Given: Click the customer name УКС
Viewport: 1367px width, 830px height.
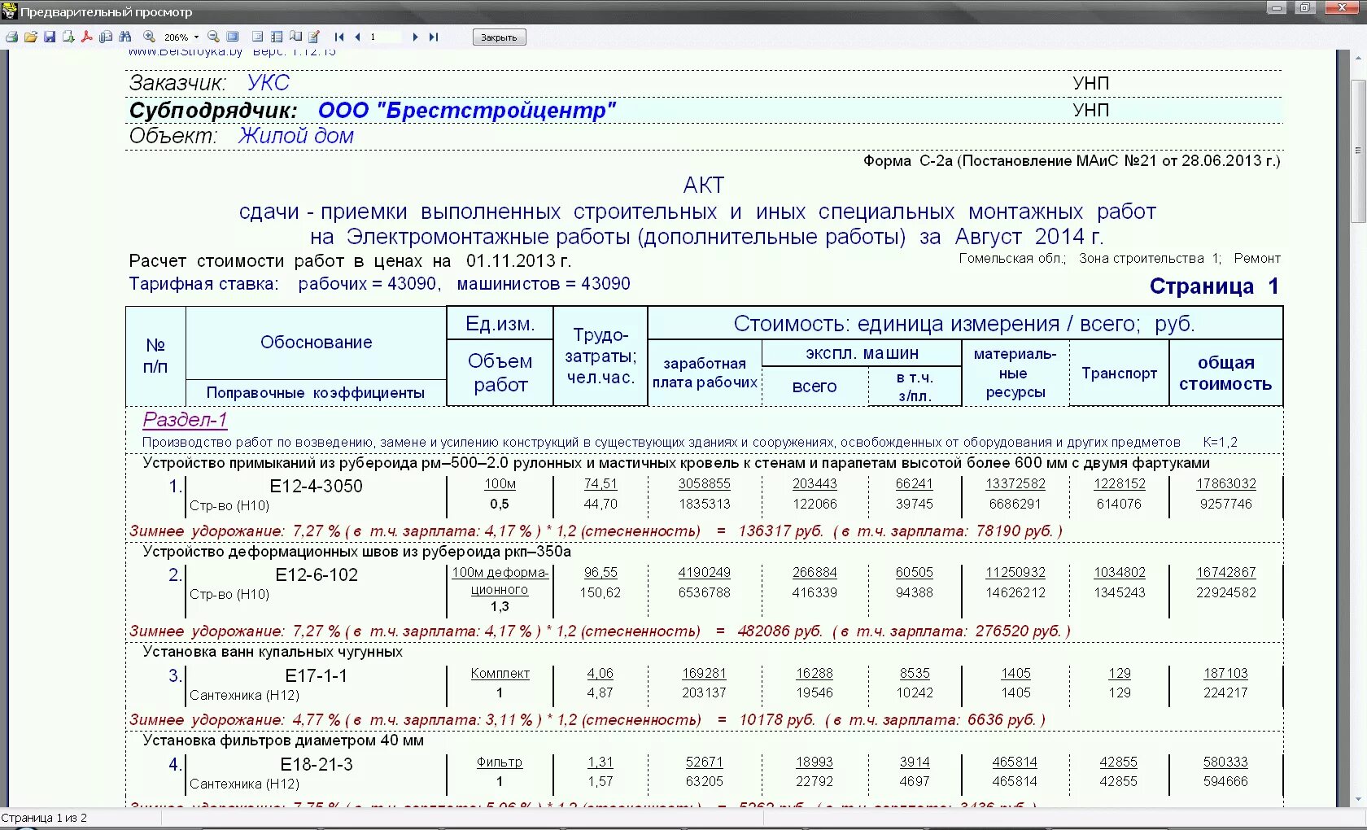Looking at the screenshot, I should click(268, 83).
